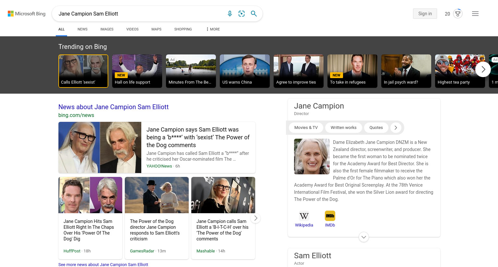498x267 pixels.
Task: See more news about Jane Campion Sam Elliott
Action: (103, 264)
